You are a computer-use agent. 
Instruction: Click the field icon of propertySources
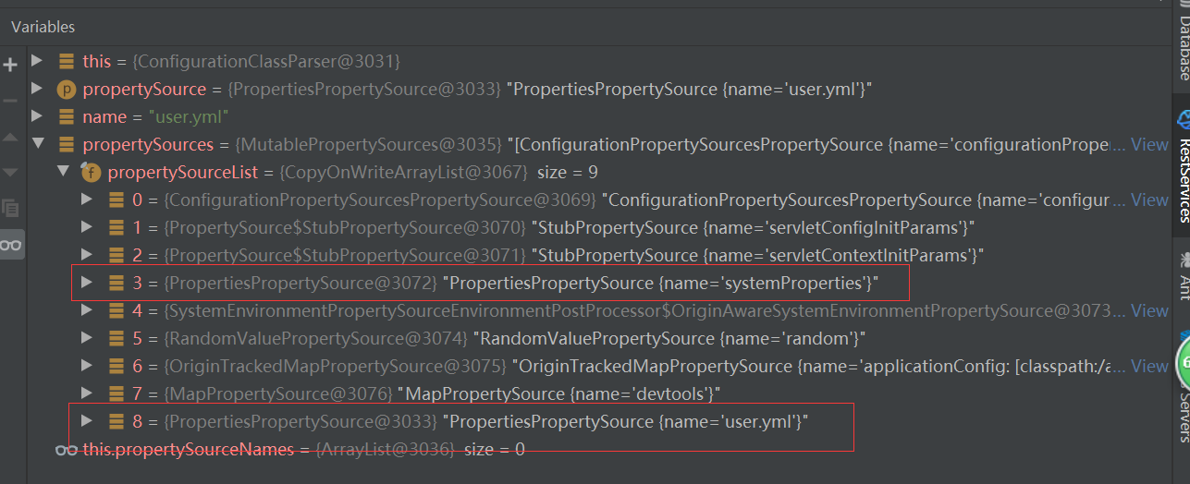(67, 144)
